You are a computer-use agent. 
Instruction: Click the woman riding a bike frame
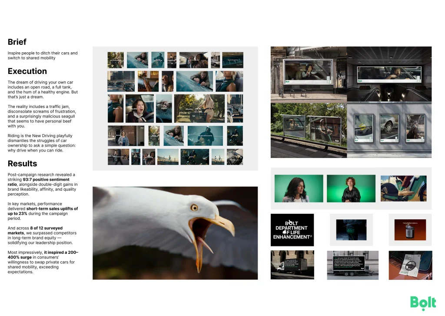coord(200,108)
